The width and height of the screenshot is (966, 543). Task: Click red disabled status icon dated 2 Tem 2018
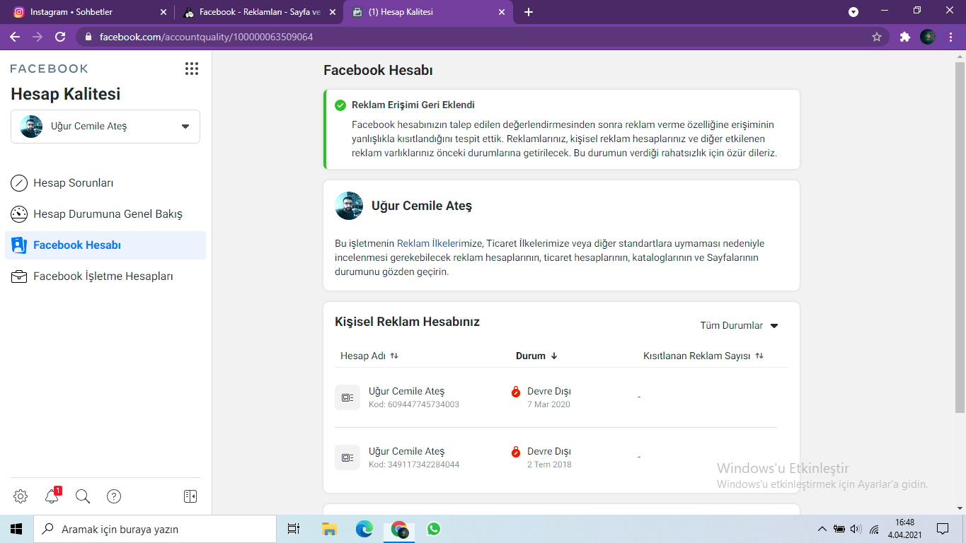516,452
